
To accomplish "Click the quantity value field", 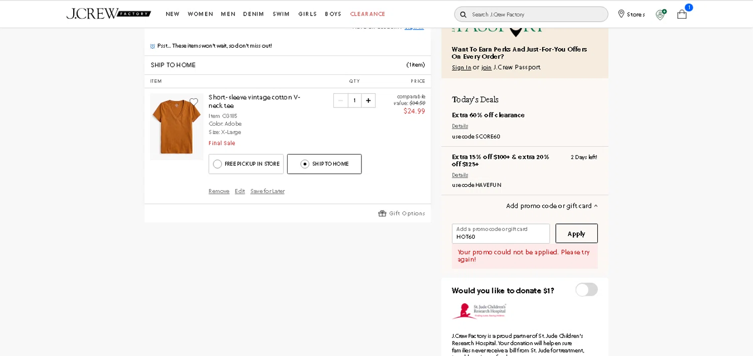I will coord(354,100).
